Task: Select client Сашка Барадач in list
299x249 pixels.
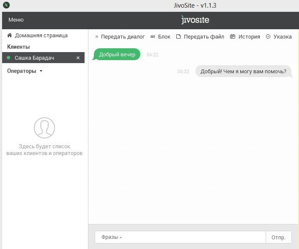Action: tap(35, 58)
